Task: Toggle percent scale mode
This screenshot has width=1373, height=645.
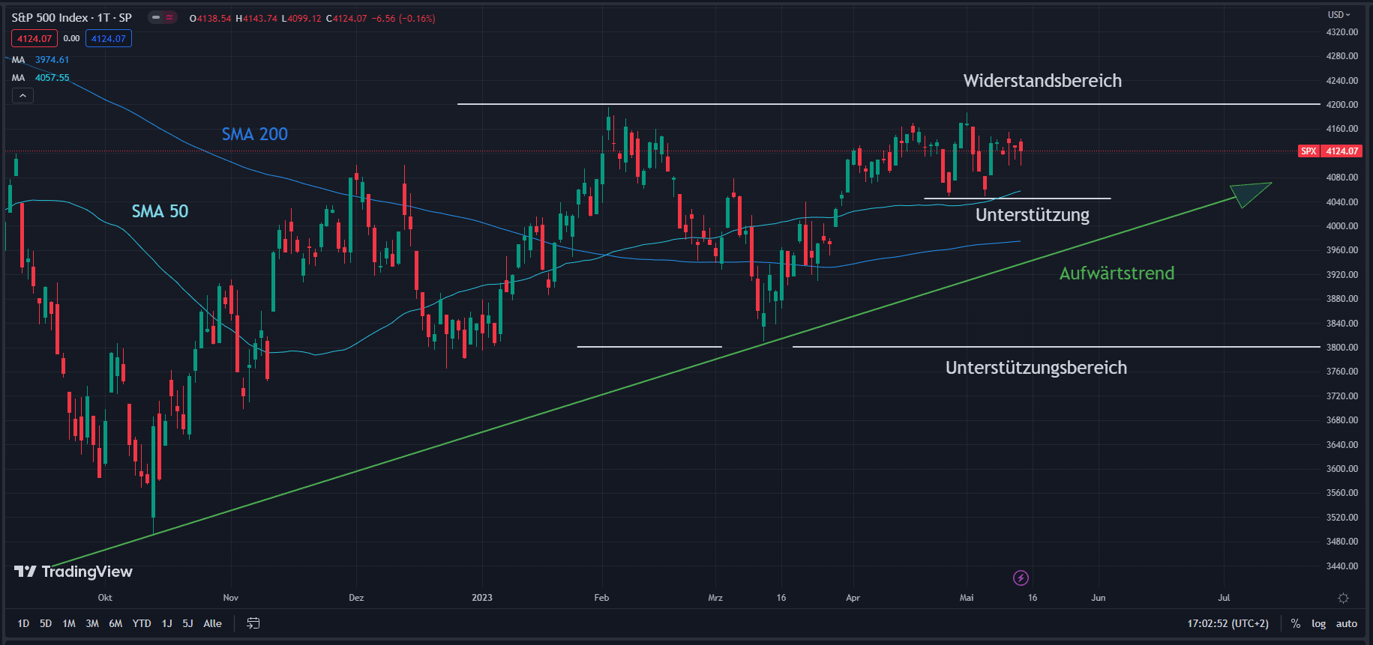Action: point(1295,623)
